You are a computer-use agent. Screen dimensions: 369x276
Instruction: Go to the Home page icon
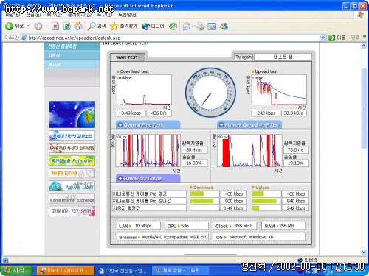(x=78, y=26)
